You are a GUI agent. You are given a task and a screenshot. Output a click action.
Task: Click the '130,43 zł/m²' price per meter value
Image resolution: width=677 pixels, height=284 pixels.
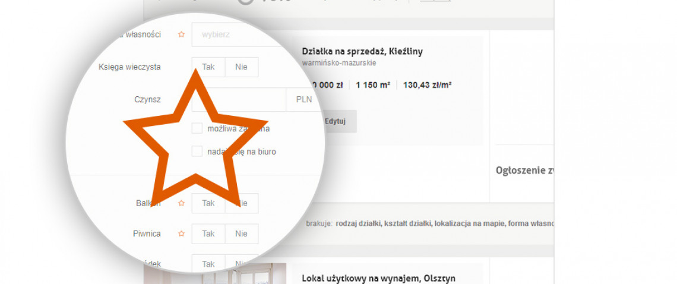pos(428,85)
